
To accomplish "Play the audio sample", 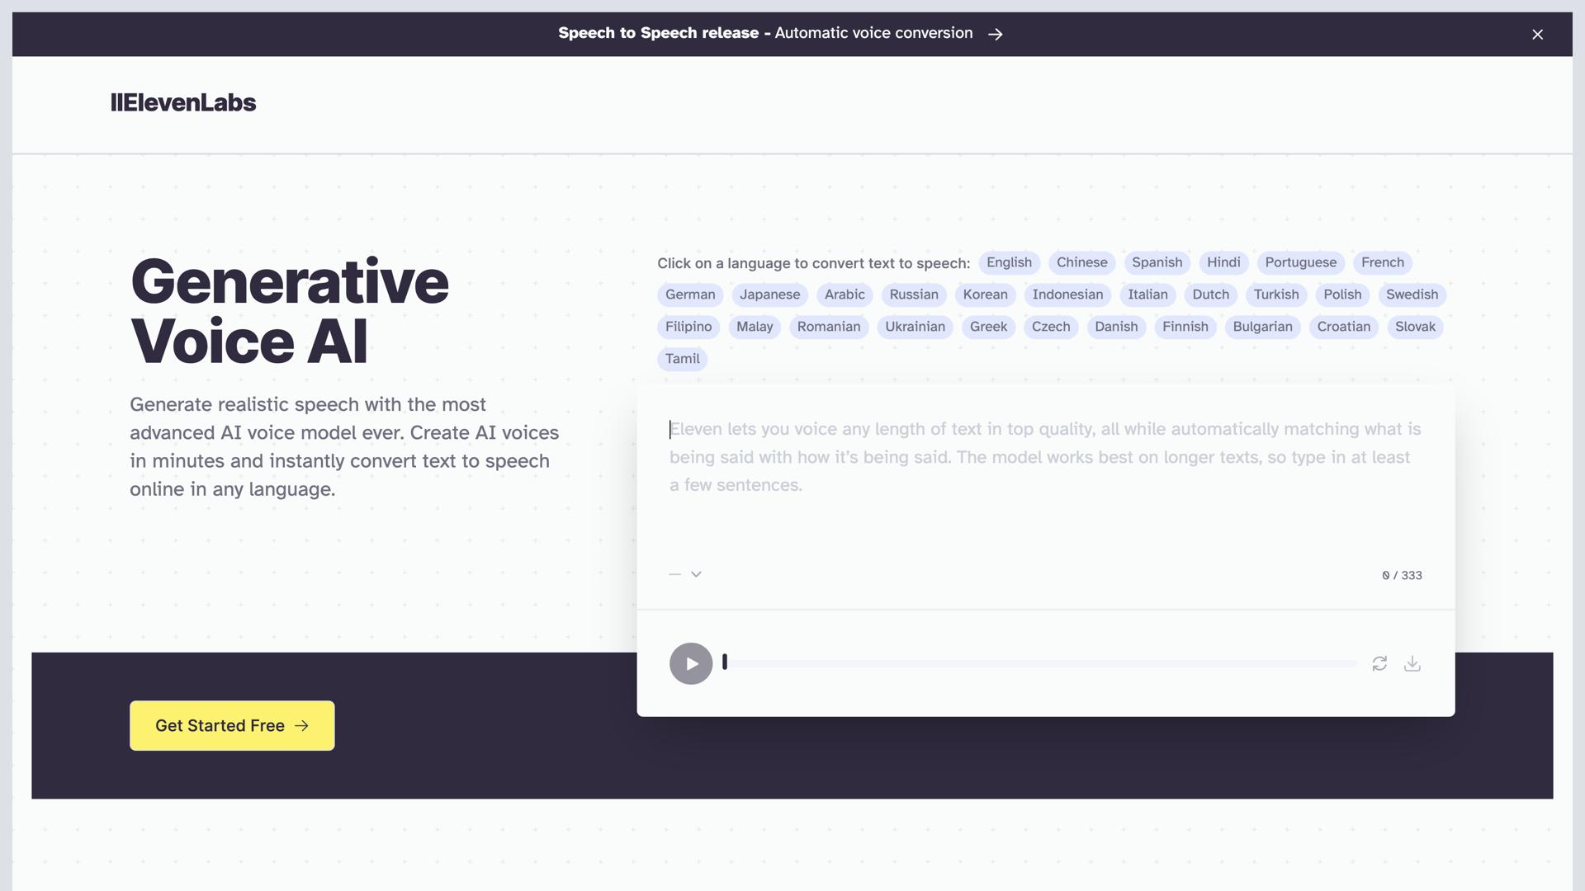I will click(690, 663).
